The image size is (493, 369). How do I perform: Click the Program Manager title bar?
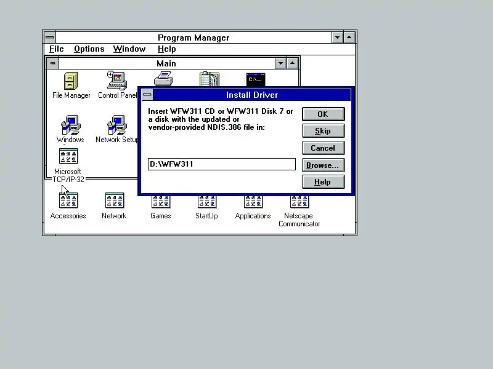click(x=194, y=38)
